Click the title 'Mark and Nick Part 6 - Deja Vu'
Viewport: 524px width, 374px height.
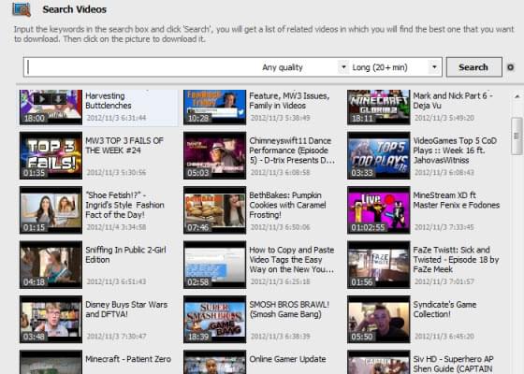pyautogui.click(x=453, y=101)
